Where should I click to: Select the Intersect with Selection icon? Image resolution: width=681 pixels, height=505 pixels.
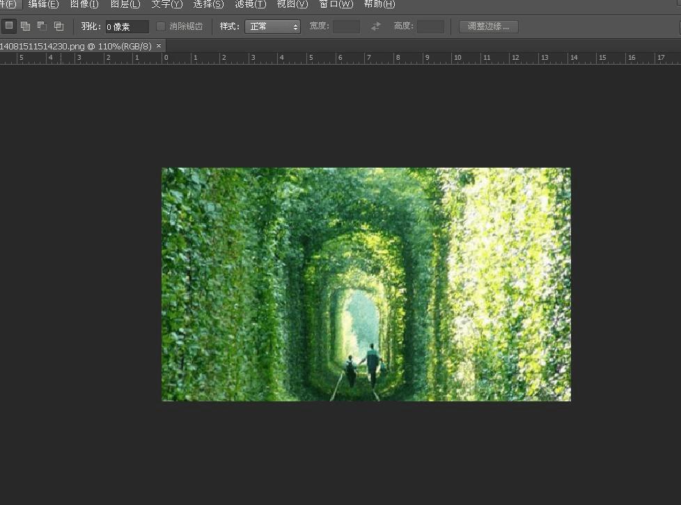tap(58, 26)
